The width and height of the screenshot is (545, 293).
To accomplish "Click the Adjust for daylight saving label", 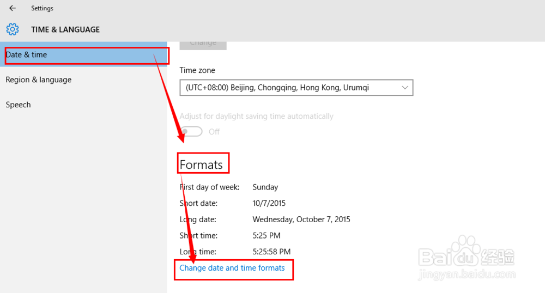I will [x=256, y=116].
